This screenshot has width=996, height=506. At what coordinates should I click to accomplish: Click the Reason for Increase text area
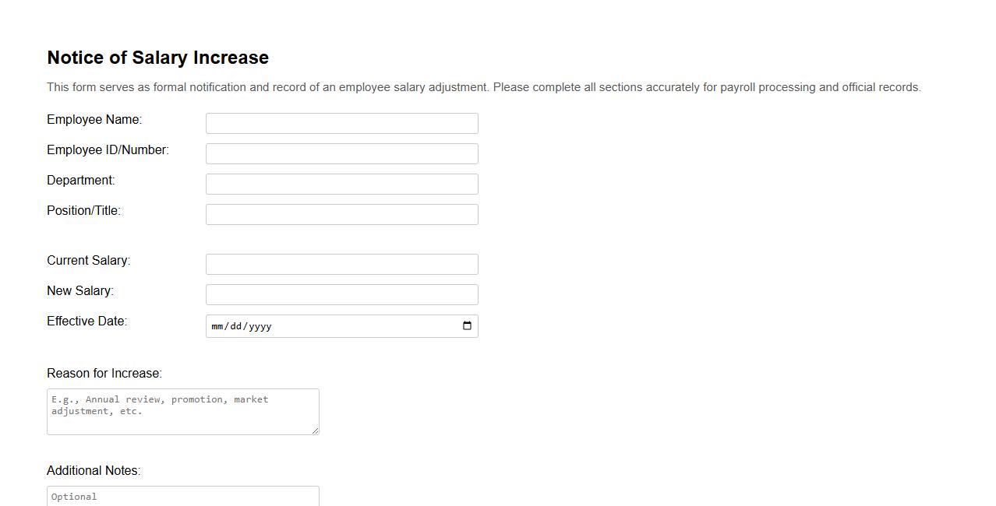click(x=182, y=412)
